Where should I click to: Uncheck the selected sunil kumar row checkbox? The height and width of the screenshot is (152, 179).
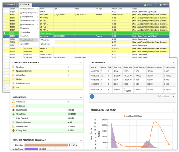4,36
